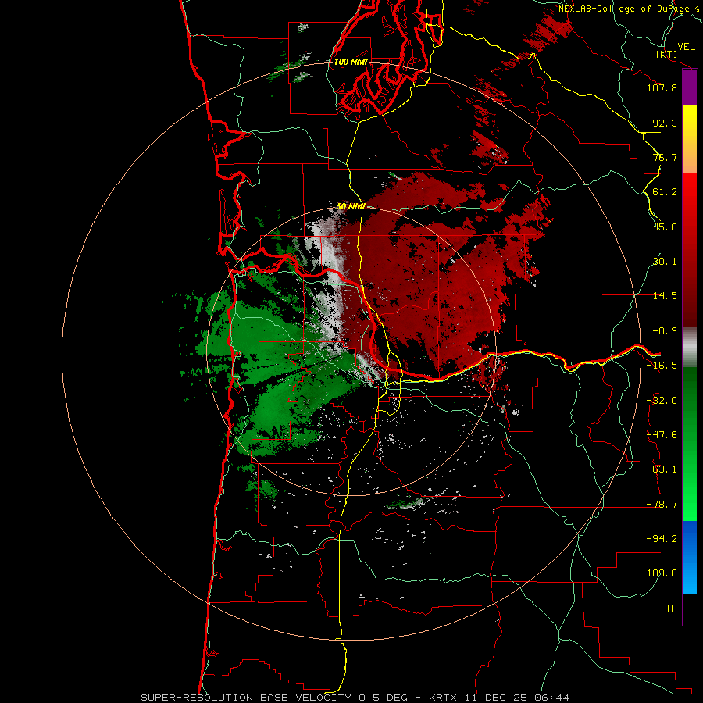
Task: Select the -16.5 legend value
Action: (x=662, y=366)
